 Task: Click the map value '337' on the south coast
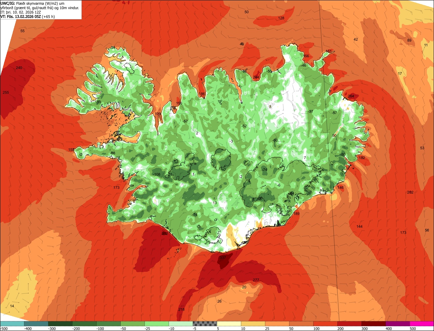tap(223, 258)
